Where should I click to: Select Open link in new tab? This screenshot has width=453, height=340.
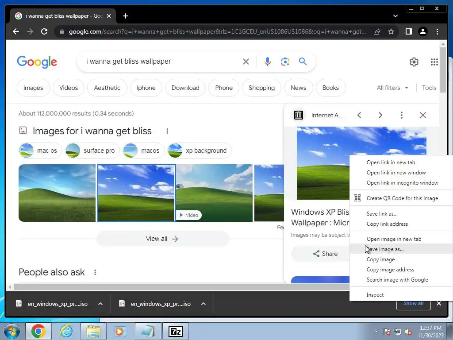(x=401, y=162)
